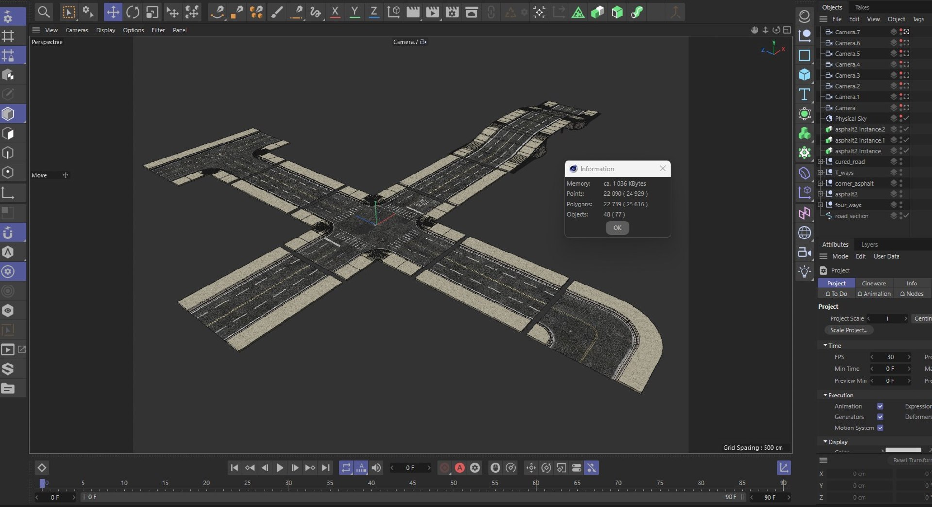Add a Cube primitive from side palette
The image size is (932, 507).
pos(804,75)
